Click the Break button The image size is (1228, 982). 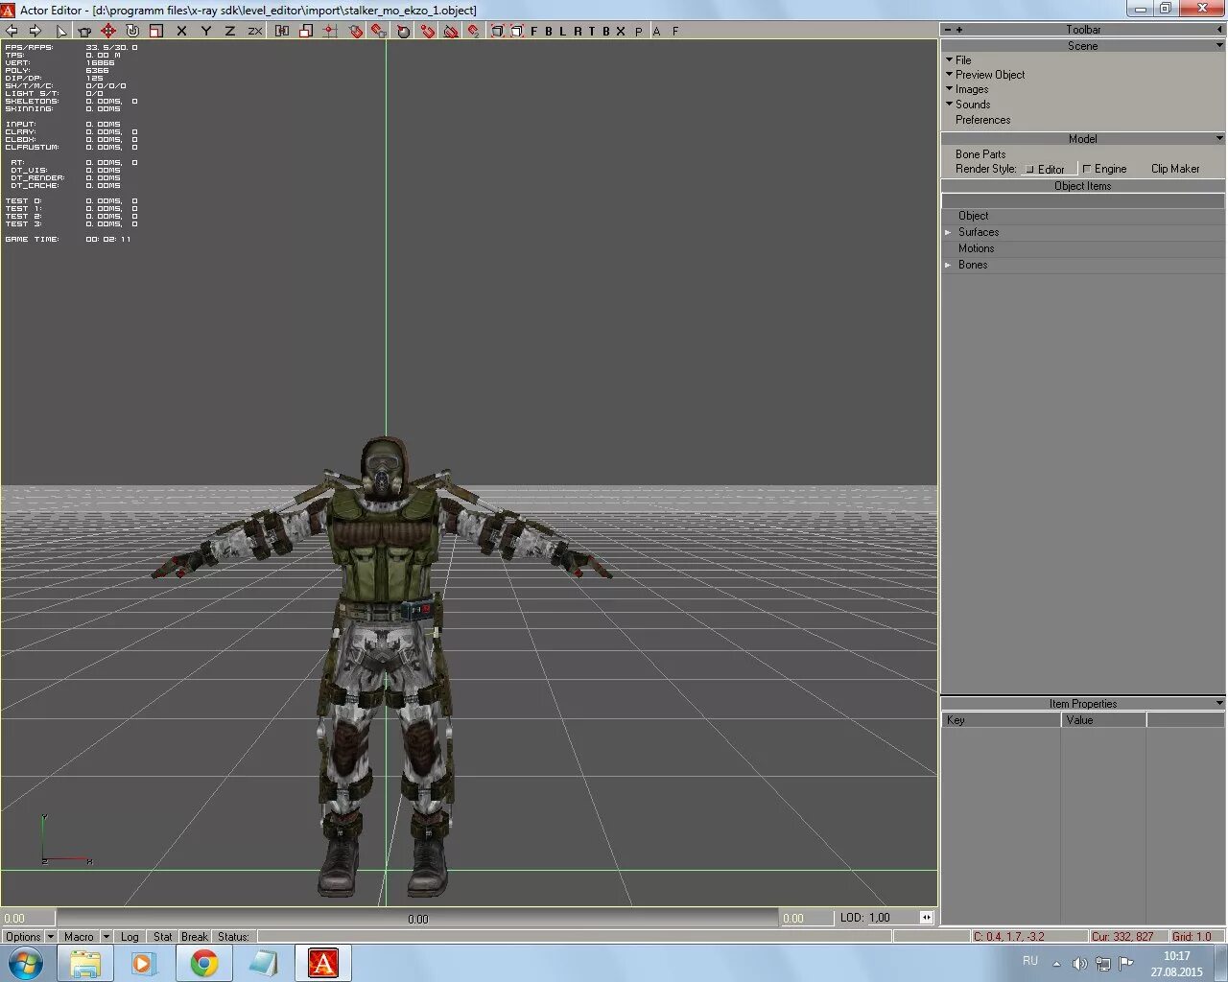pyautogui.click(x=194, y=937)
